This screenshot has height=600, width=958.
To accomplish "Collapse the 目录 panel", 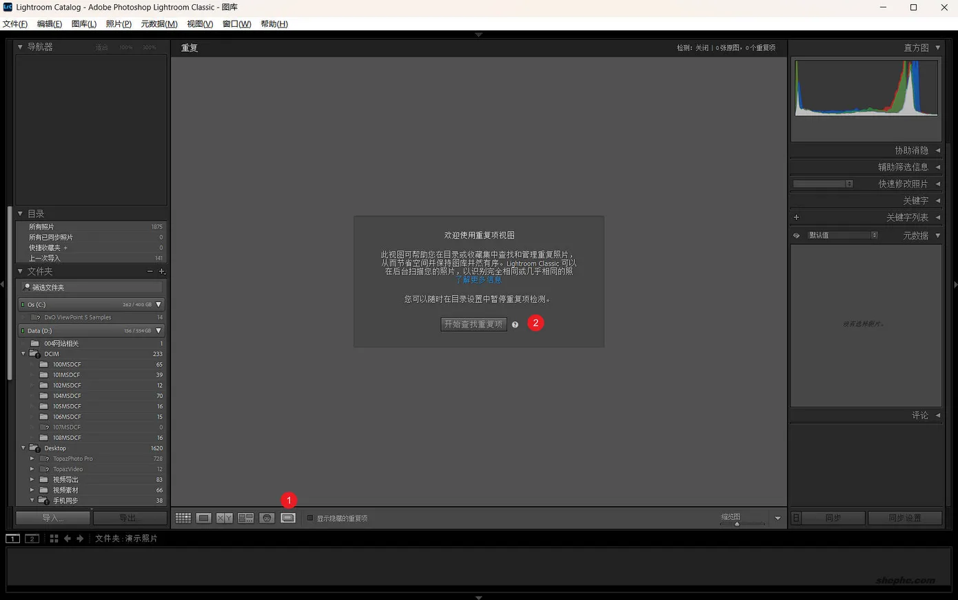I will (x=20, y=214).
